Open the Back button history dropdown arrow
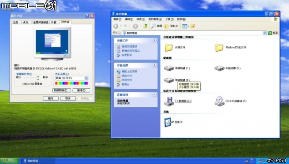The width and height of the screenshot is (289, 164). (130, 26)
